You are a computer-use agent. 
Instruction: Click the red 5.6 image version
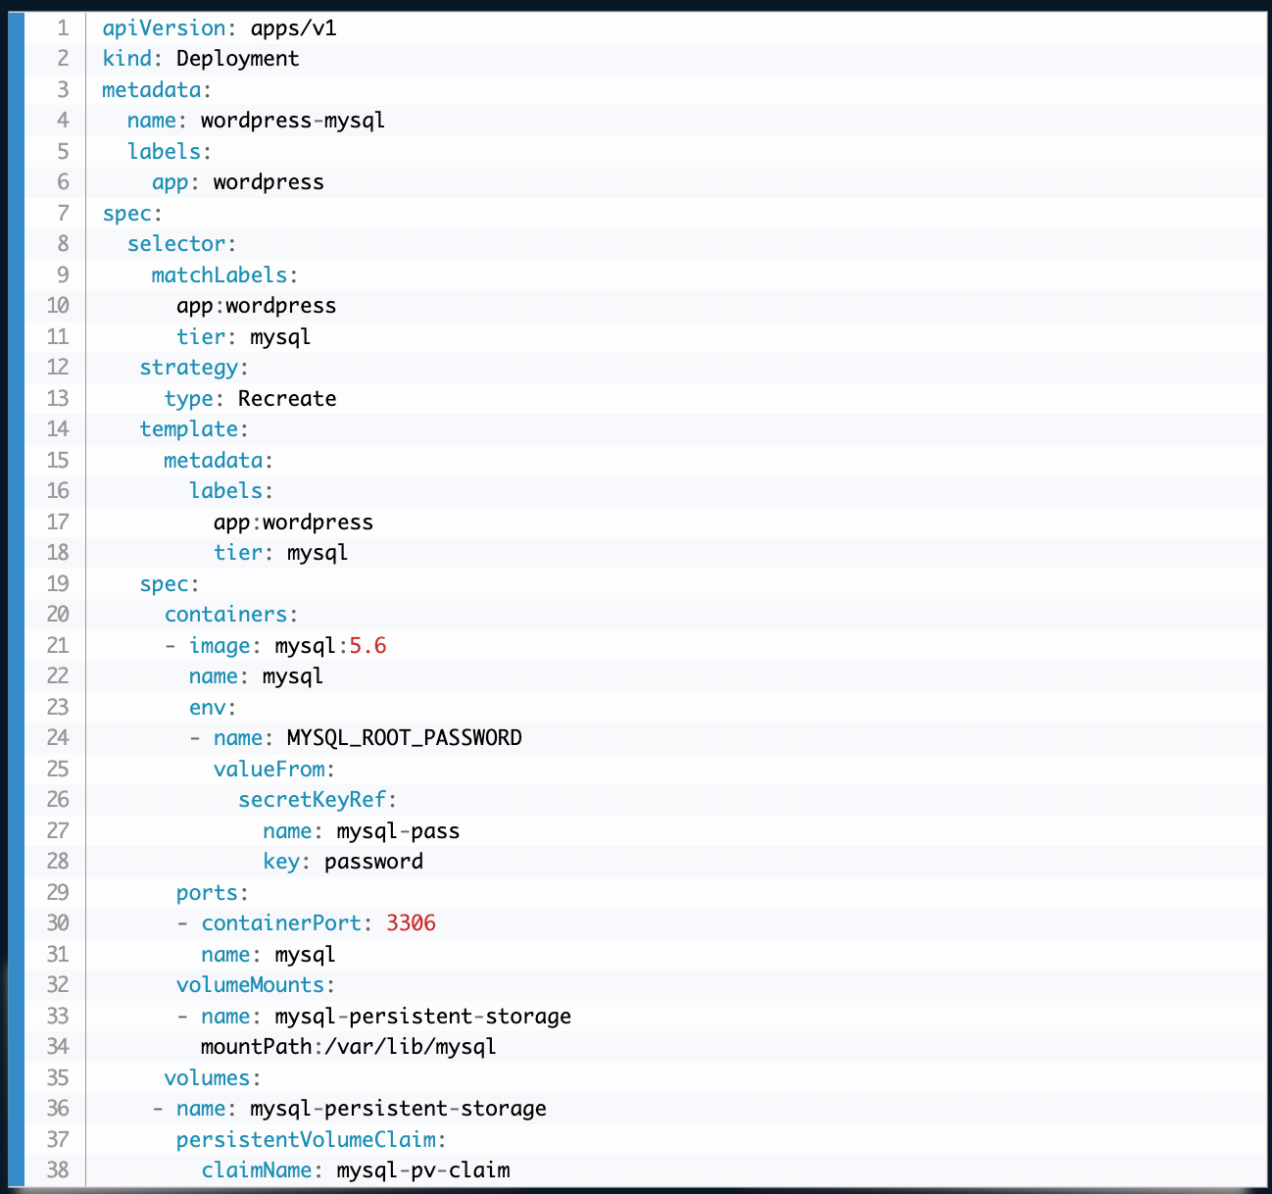(x=367, y=646)
